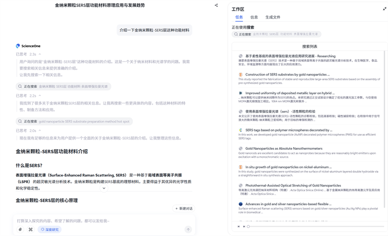Click the attachment paperclip icon in input box
This screenshot has width=388, height=236.
coord(20,230)
